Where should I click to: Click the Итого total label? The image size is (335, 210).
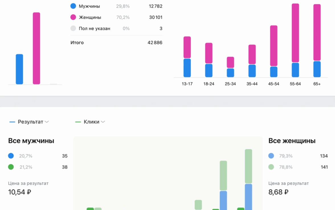click(77, 42)
